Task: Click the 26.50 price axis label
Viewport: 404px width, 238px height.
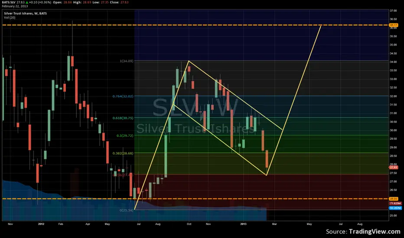Action: (x=393, y=190)
